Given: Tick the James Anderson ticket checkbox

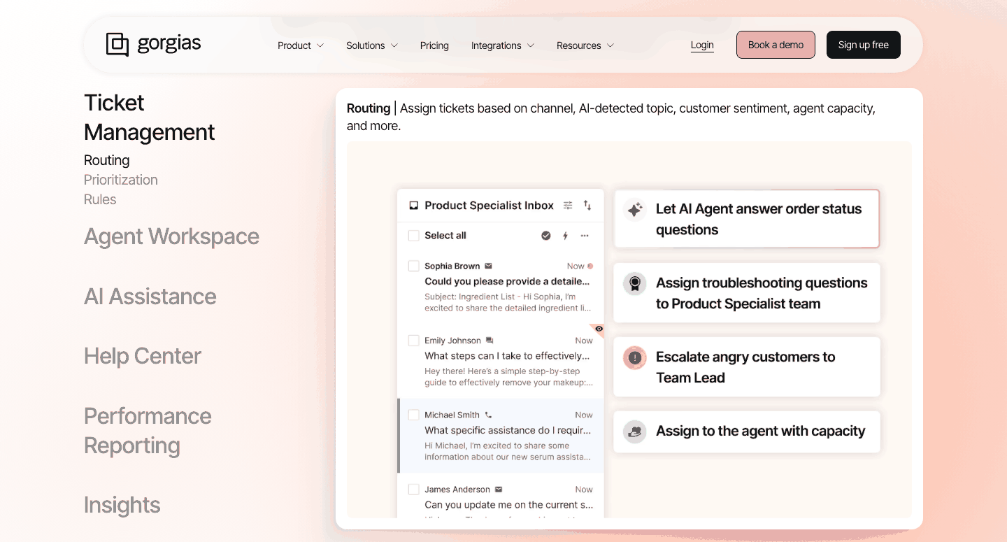Looking at the screenshot, I should click(x=414, y=490).
